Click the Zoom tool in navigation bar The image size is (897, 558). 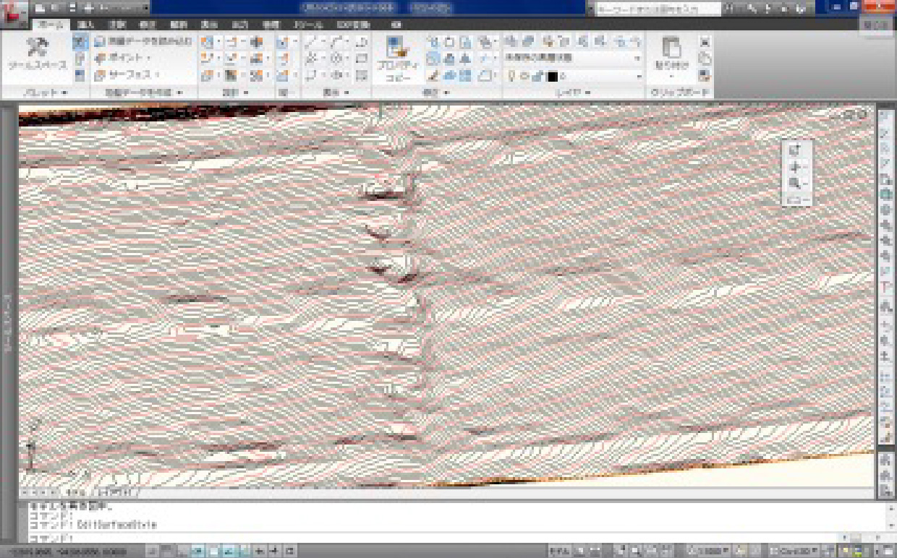tap(795, 184)
